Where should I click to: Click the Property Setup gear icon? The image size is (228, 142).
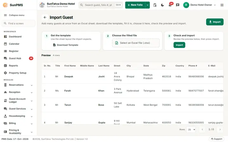[x=5, y=73]
